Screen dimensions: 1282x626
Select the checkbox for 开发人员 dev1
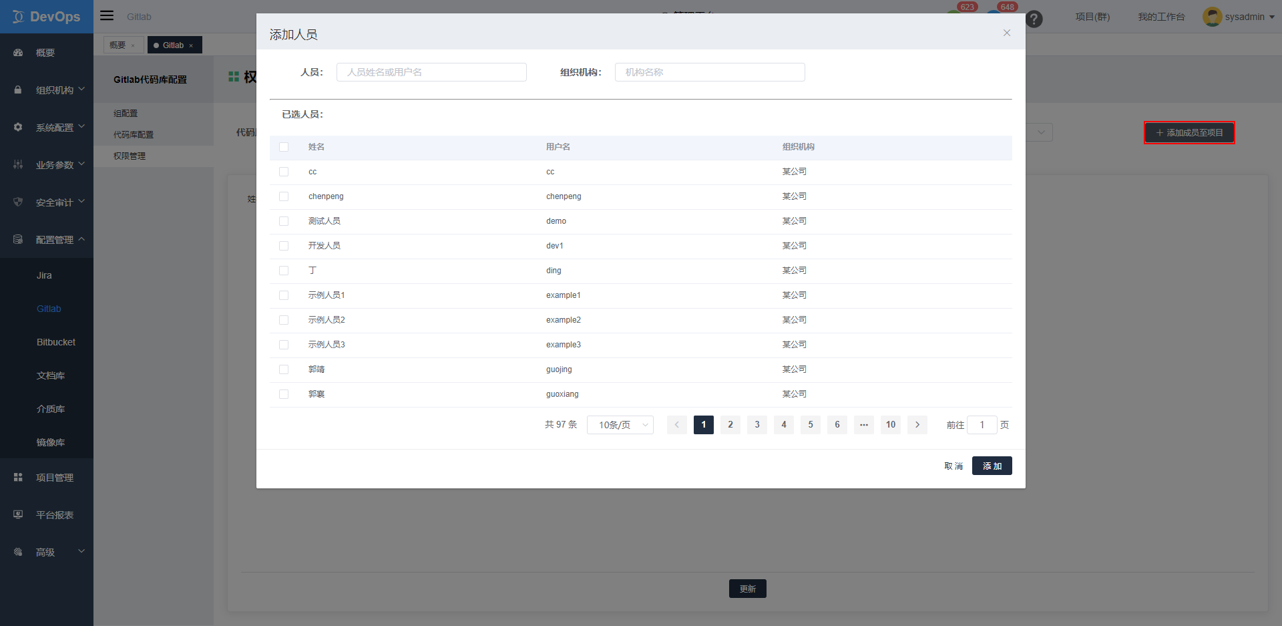point(284,246)
